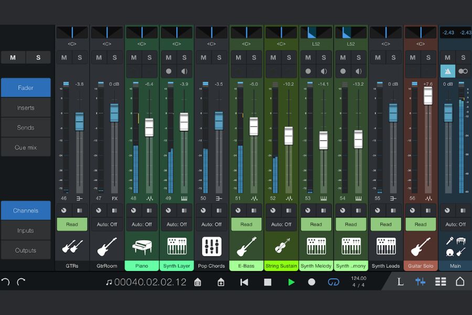This screenshot has height=315, width=472.
Task: Open Piano Auto: Off automation dropdown
Action: pyautogui.click(x=142, y=224)
